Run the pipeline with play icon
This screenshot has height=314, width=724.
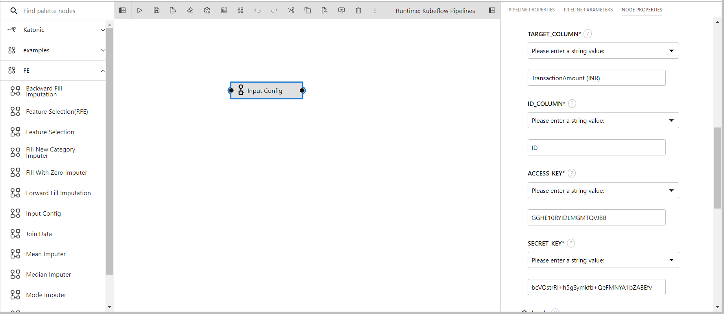coord(140,11)
